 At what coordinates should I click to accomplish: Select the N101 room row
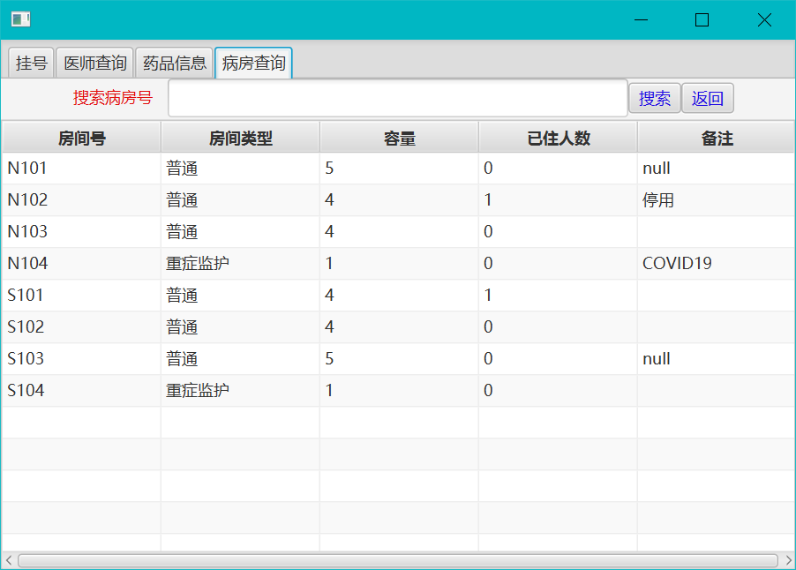[398, 168]
